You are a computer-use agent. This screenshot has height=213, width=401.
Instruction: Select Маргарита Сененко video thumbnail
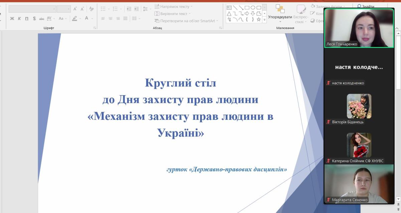(x=359, y=184)
